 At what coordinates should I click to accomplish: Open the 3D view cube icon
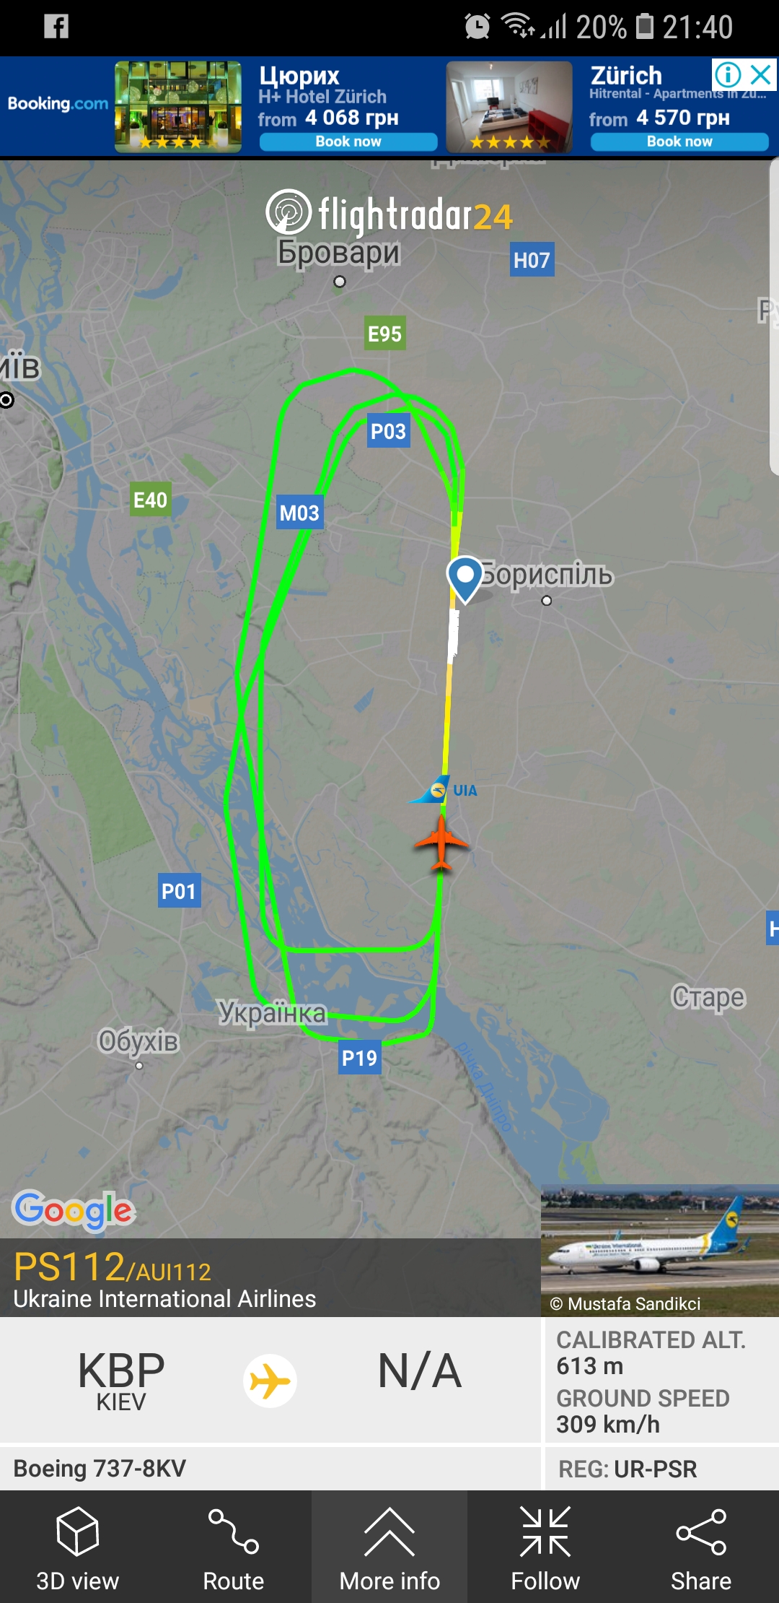(77, 1531)
